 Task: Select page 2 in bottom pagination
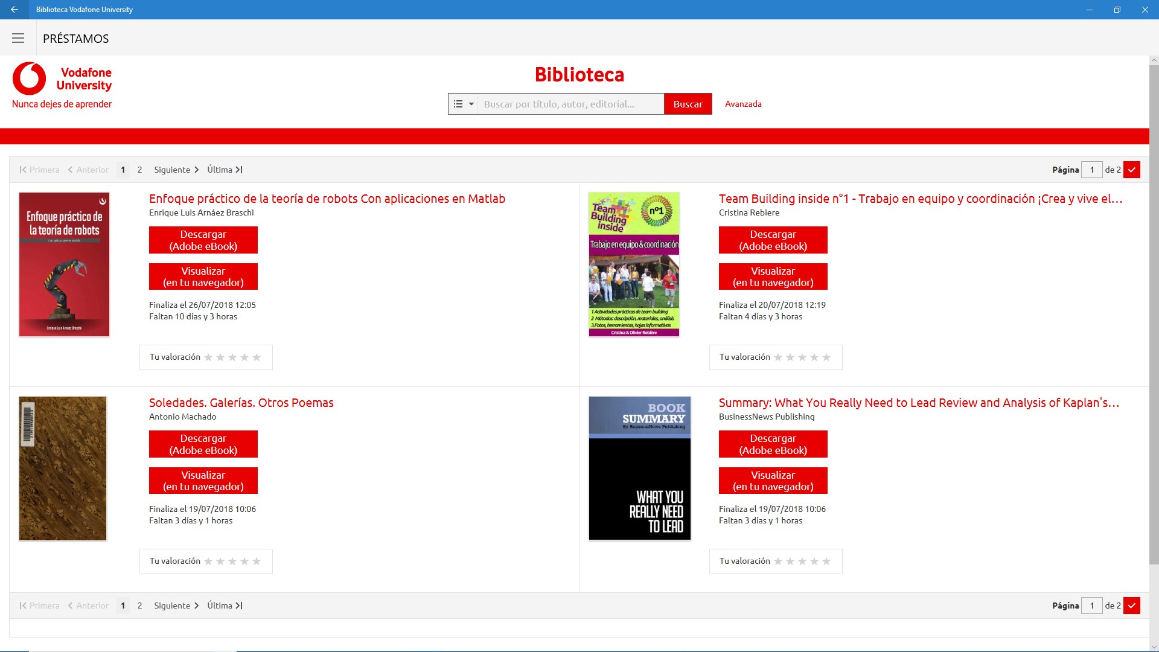(139, 606)
